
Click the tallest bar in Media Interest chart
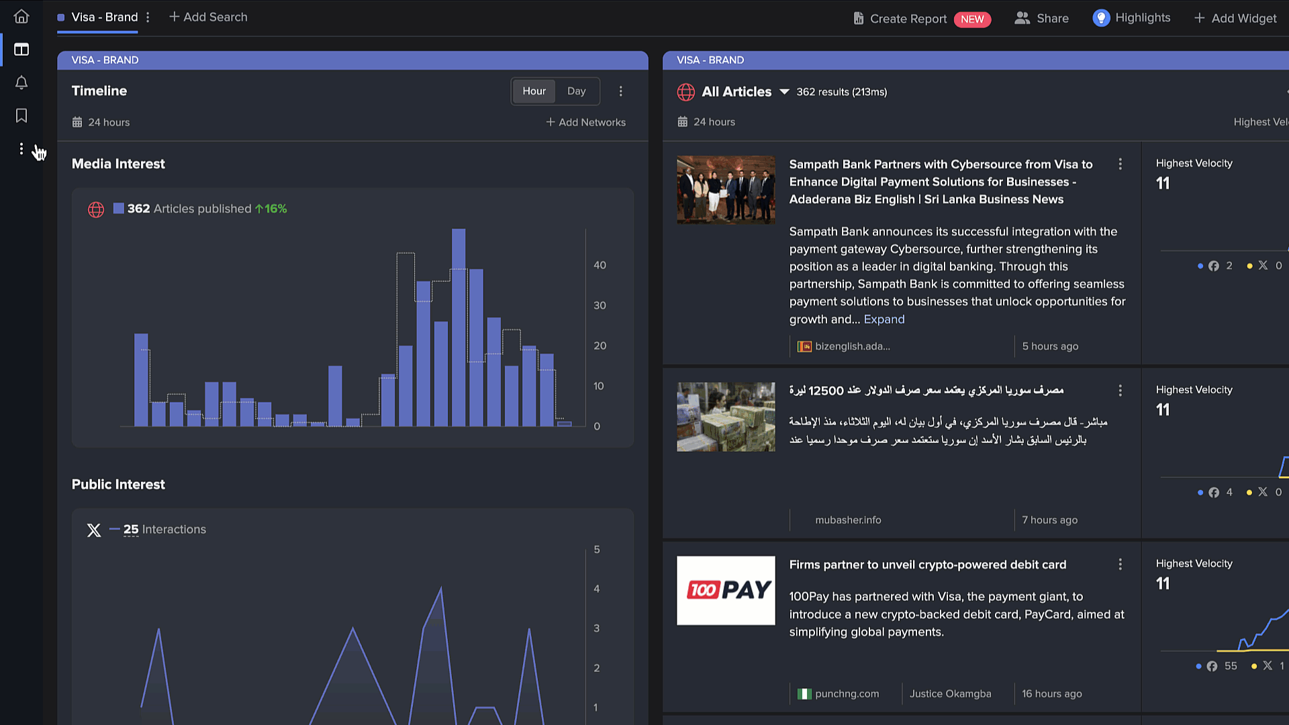459,328
